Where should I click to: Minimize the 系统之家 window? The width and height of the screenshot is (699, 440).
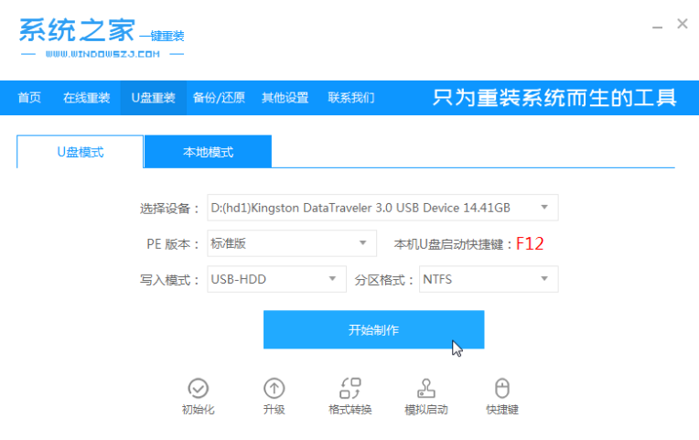pos(657,27)
